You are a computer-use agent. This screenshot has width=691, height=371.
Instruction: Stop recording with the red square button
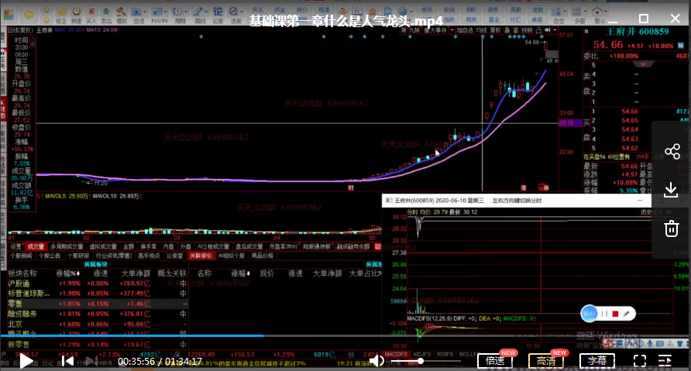pos(615,313)
